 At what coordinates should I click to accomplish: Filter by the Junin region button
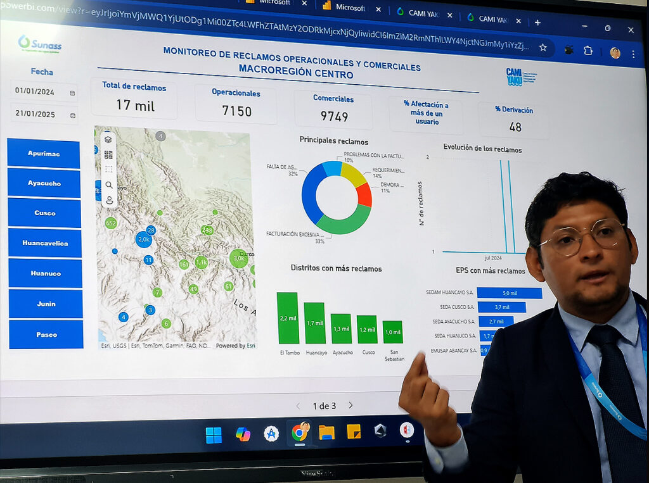coord(46,303)
